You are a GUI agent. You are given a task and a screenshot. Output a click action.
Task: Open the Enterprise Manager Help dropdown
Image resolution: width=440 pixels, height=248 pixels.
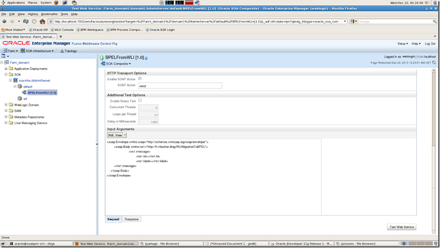[416, 43]
